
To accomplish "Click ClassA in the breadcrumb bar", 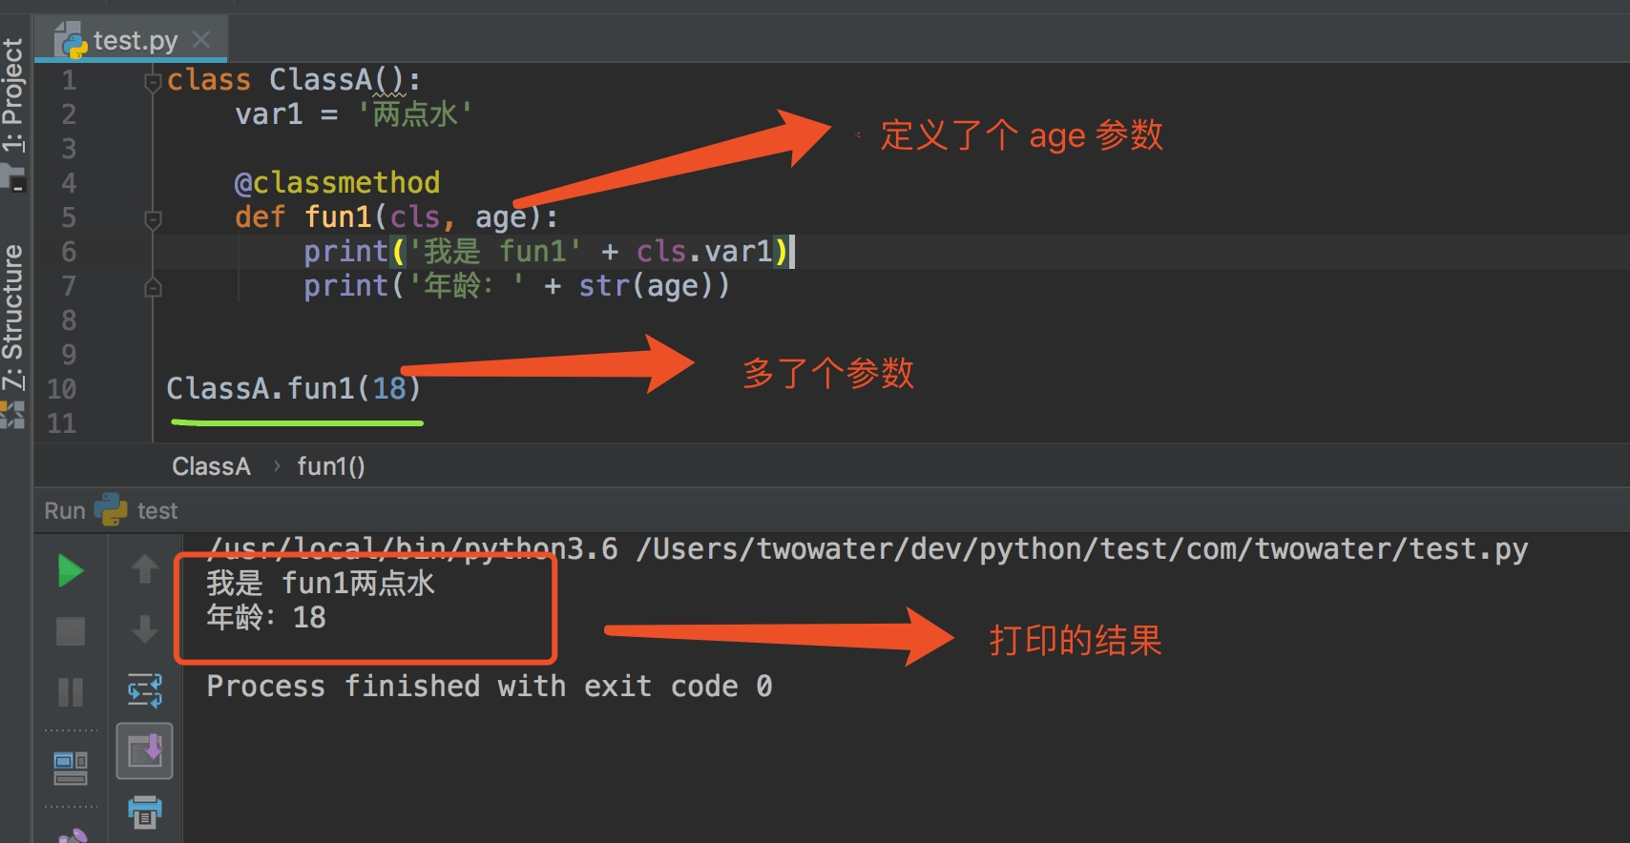I will (211, 466).
